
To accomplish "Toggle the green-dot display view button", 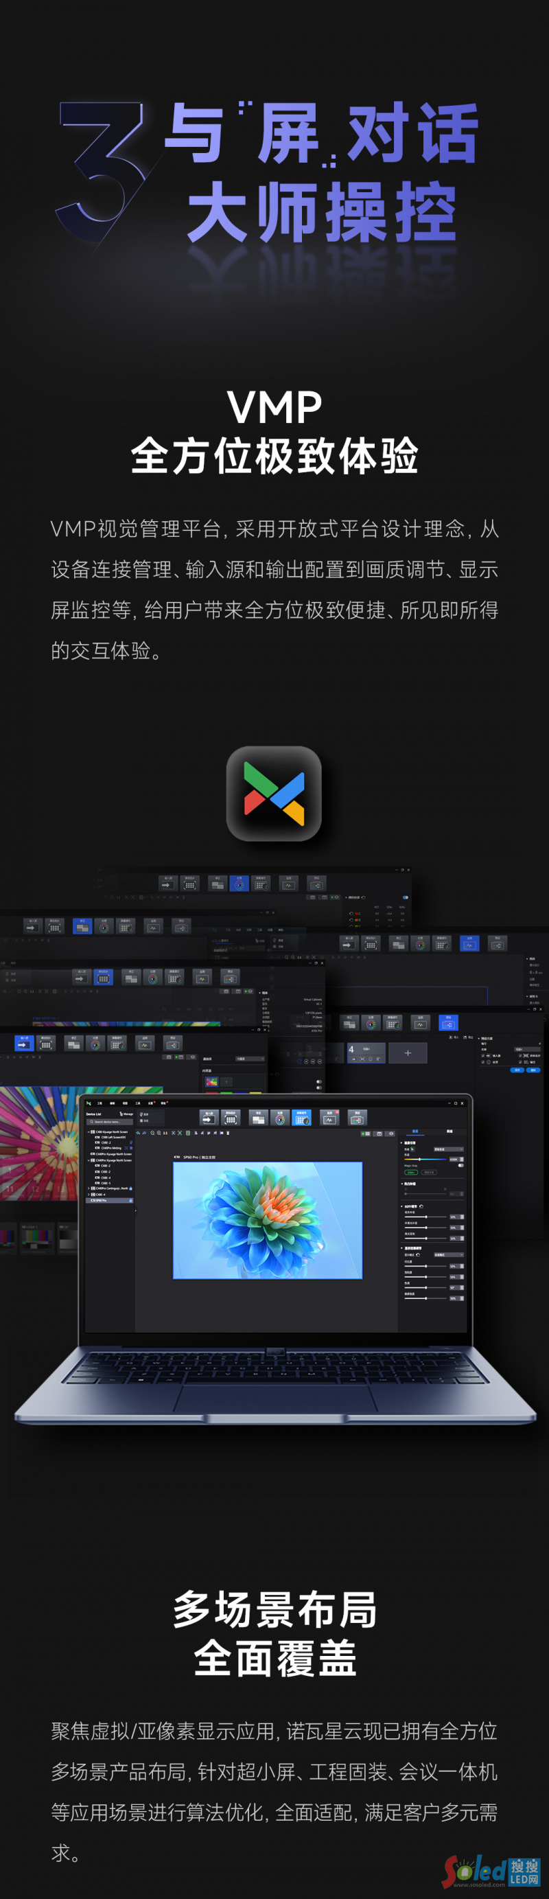I will [x=366, y=1133].
